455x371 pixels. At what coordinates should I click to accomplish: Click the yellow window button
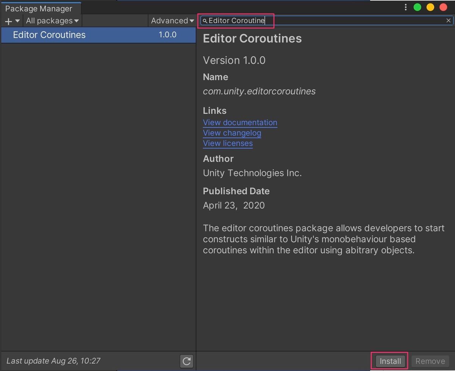[x=430, y=7]
